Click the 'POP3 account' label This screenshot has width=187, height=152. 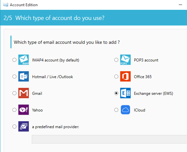[146, 60]
